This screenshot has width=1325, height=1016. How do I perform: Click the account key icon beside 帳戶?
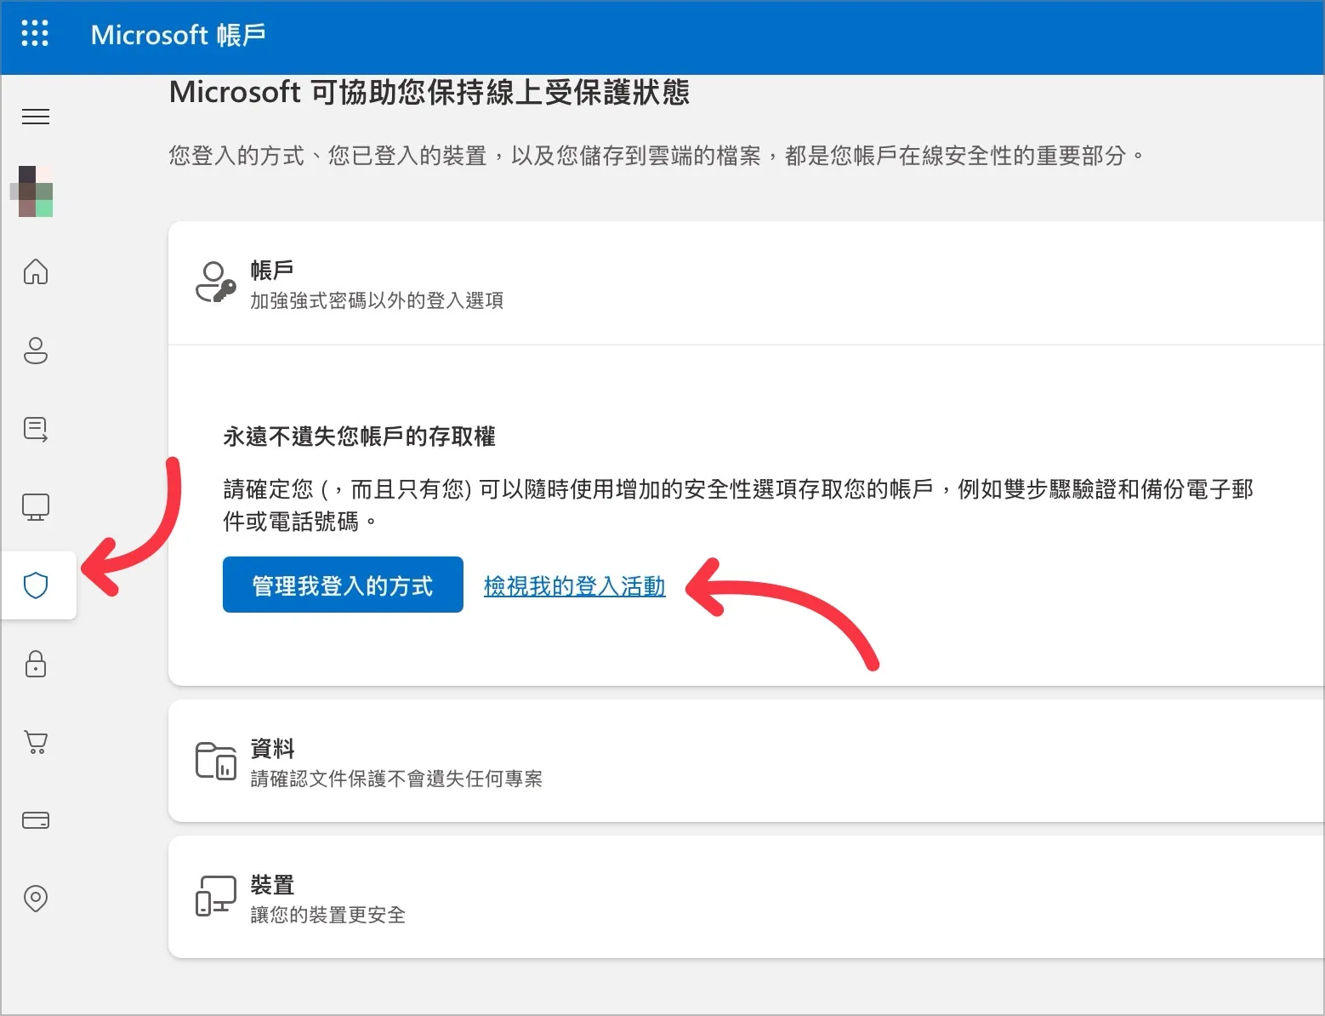pos(216,283)
